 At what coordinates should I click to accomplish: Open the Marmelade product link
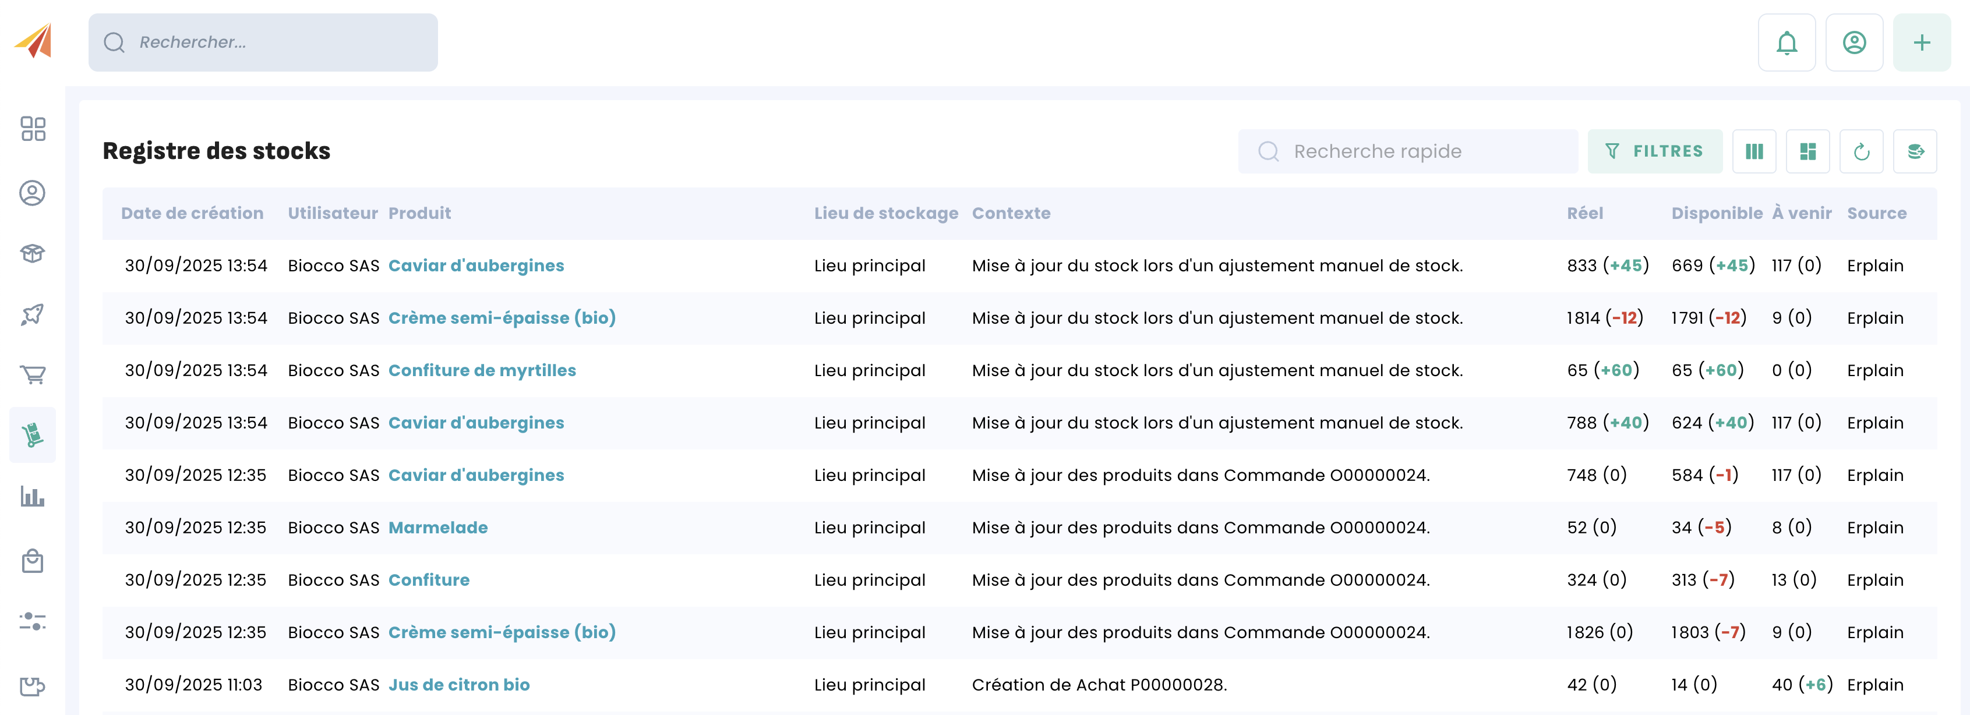coord(437,528)
